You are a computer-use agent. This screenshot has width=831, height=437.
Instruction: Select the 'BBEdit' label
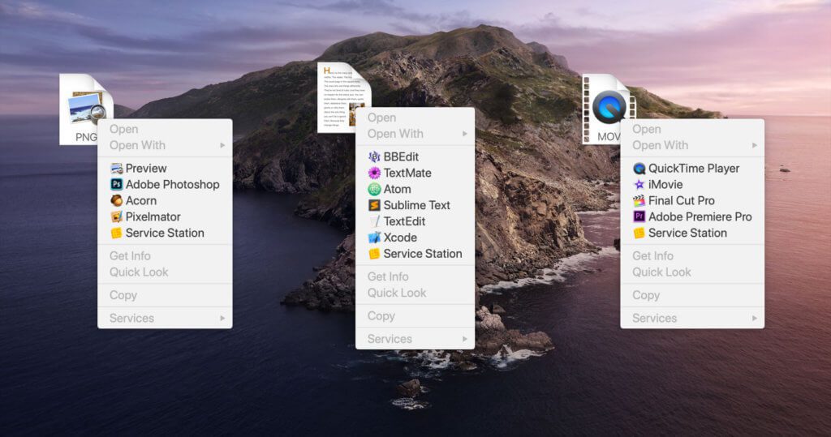pyautogui.click(x=401, y=156)
